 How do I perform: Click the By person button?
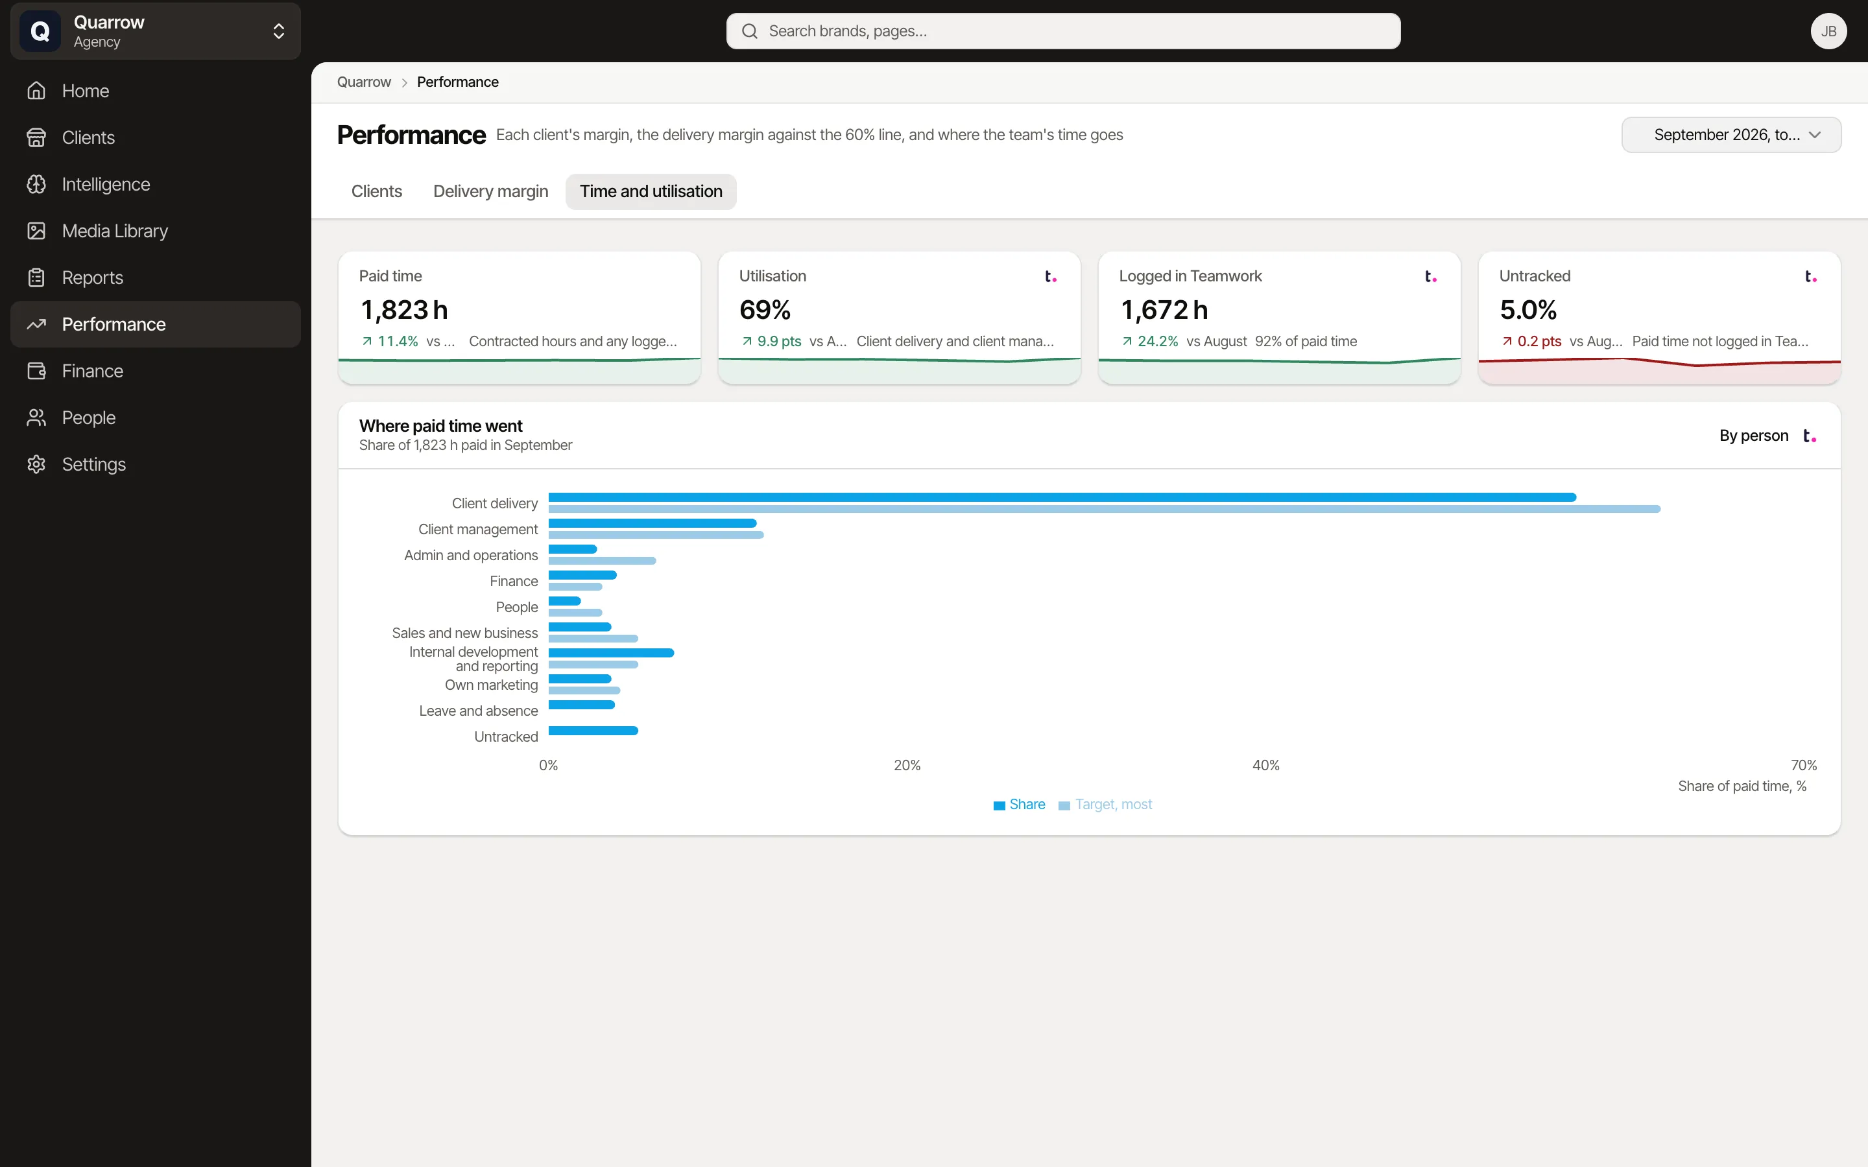point(1754,436)
